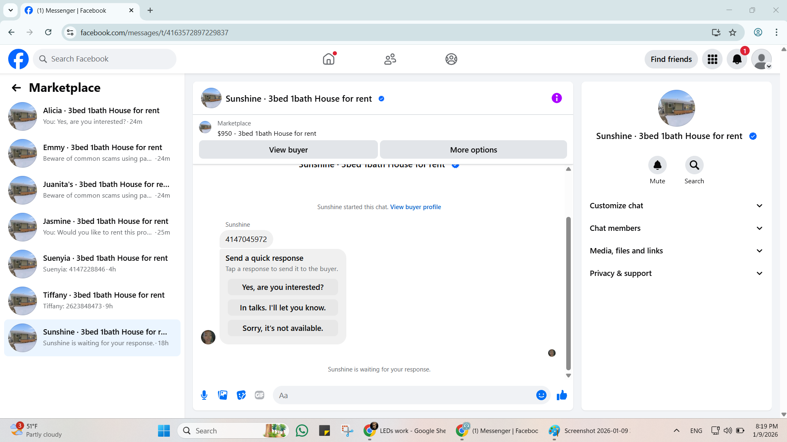Image resolution: width=787 pixels, height=442 pixels.
Task: Click the Messenger | Facebook tab
Action: 80,10
